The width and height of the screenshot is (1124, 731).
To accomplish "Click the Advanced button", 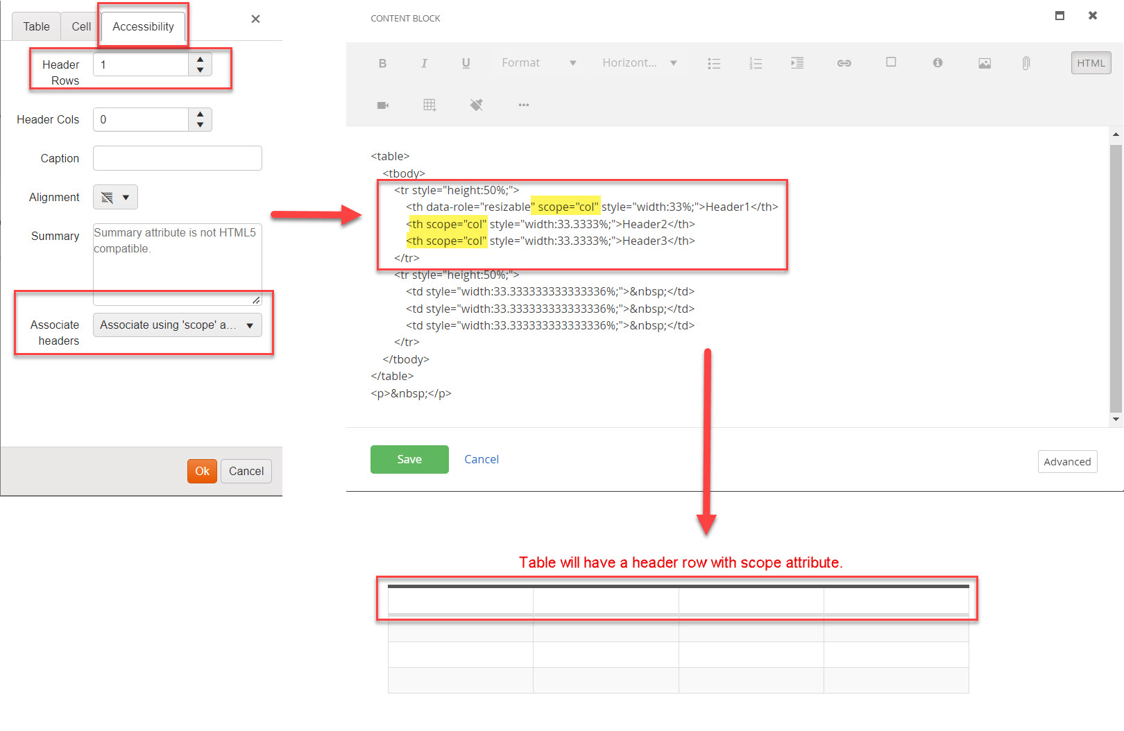I will pyautogui.click(x=1067, y=461).
